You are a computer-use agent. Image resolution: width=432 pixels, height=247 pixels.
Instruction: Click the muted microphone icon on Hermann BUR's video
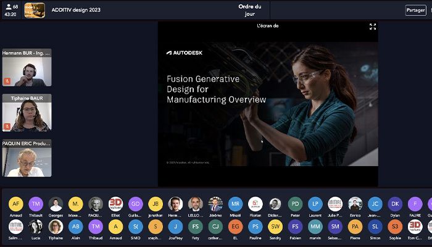tap(7, 81)
